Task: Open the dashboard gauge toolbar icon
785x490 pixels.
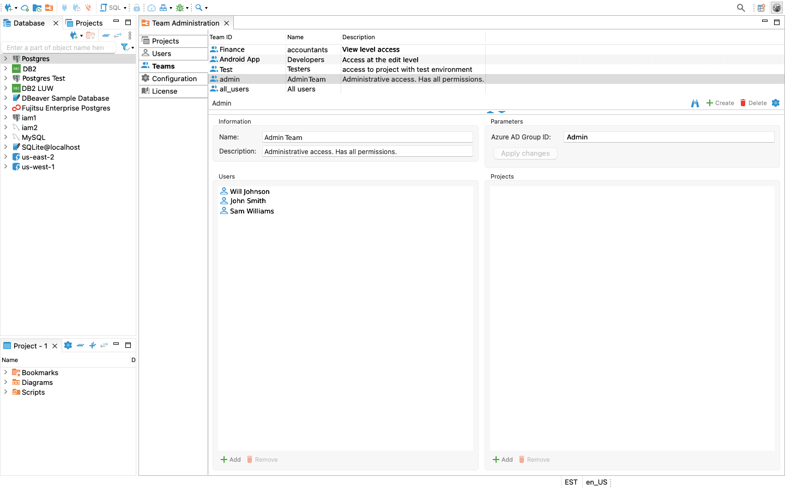Action: 152,8
